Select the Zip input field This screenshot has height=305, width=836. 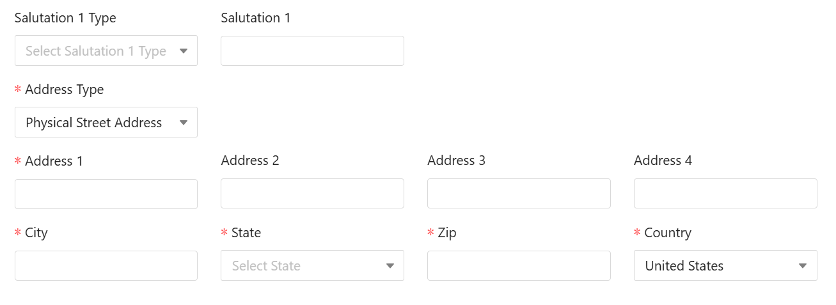point(519,265)
